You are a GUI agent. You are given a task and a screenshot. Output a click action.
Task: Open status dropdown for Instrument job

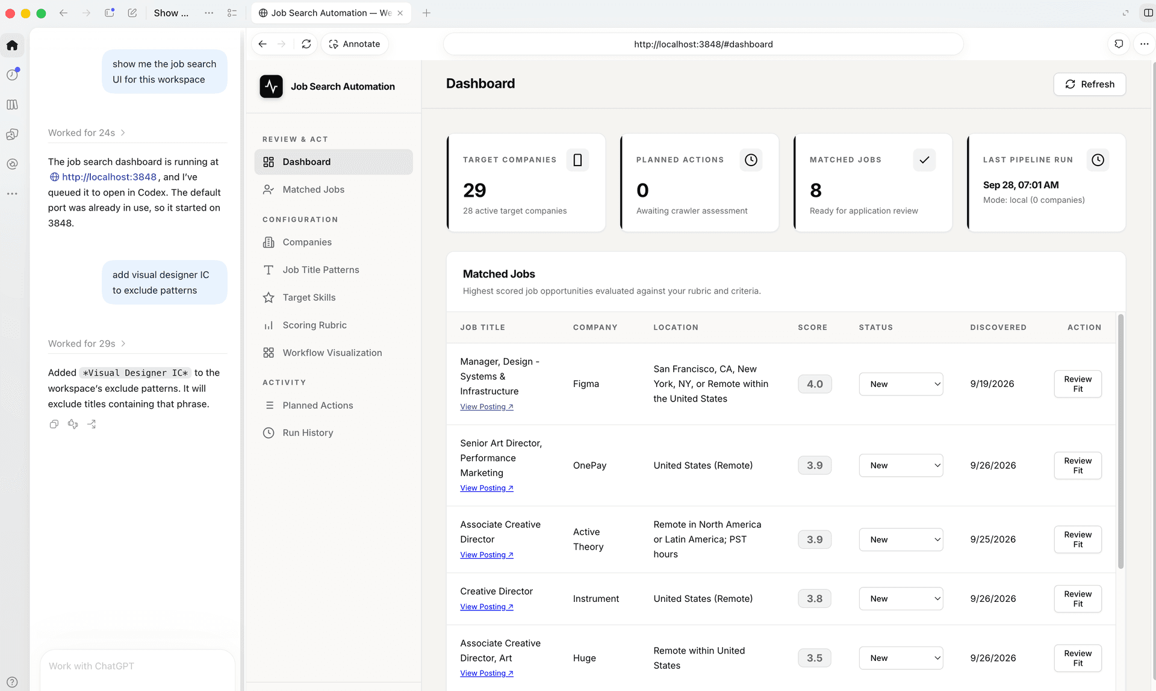tap(901, 598)
